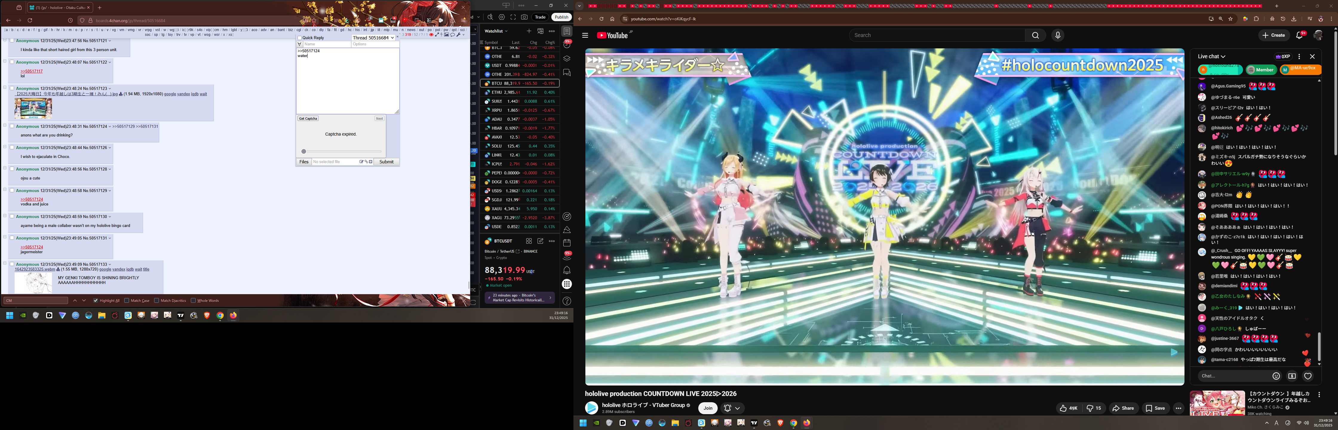The width and height of the screenshot is (1338, 430).
Task: Open TradingView alerts bell icon
Action: (x=567, y=271)
